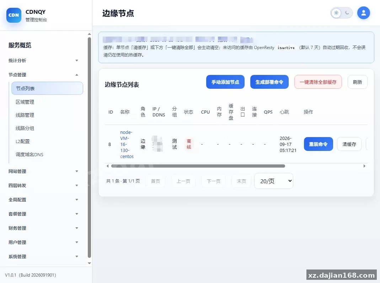Expand the 财务管理 menu section

pos(43,228)
